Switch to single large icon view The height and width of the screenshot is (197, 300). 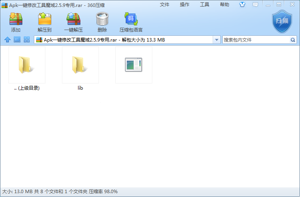pos(17,40)
